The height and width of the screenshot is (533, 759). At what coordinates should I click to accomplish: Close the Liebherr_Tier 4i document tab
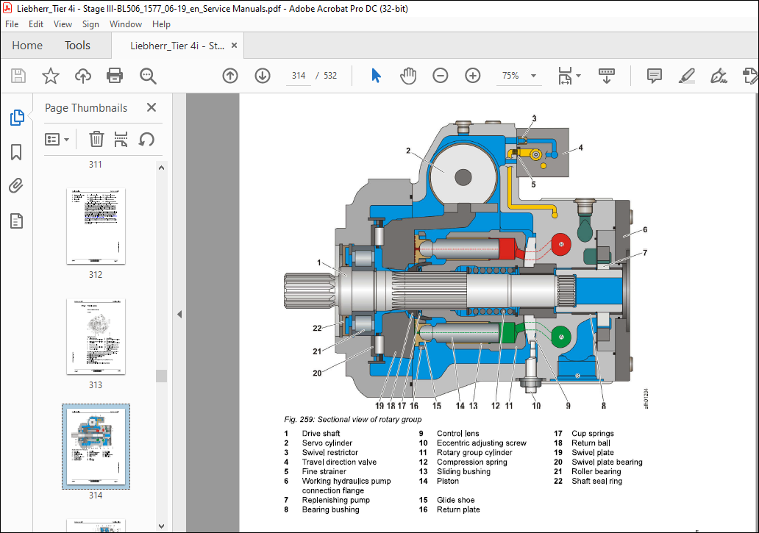coord(235,45)
